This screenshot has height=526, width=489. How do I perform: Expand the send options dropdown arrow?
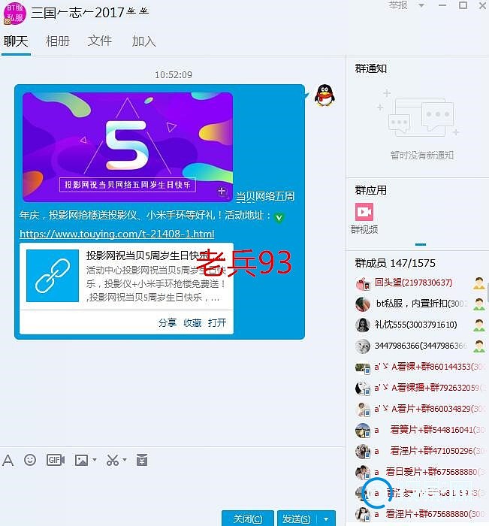pyautogui.click(x=326, y=519)
